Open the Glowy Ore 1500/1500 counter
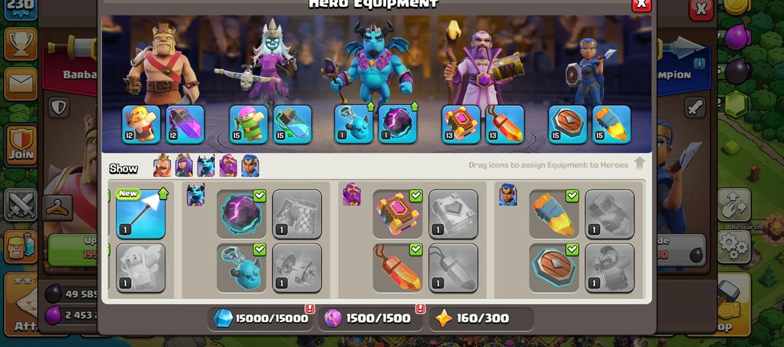 (x=371, y=319)
